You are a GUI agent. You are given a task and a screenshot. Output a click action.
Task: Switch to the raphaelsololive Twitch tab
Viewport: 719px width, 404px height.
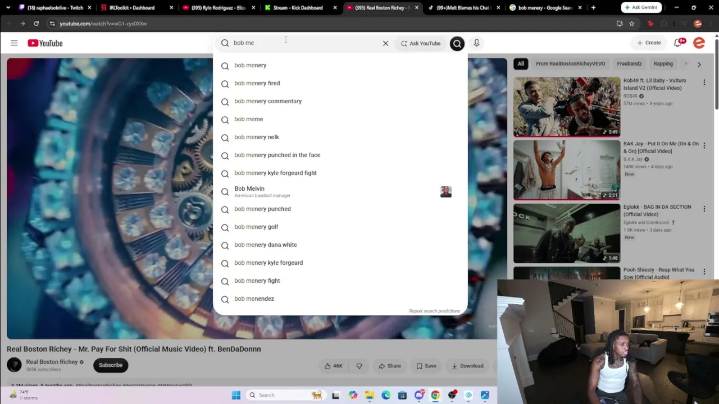pyautogui.click(x=54, y=8)
